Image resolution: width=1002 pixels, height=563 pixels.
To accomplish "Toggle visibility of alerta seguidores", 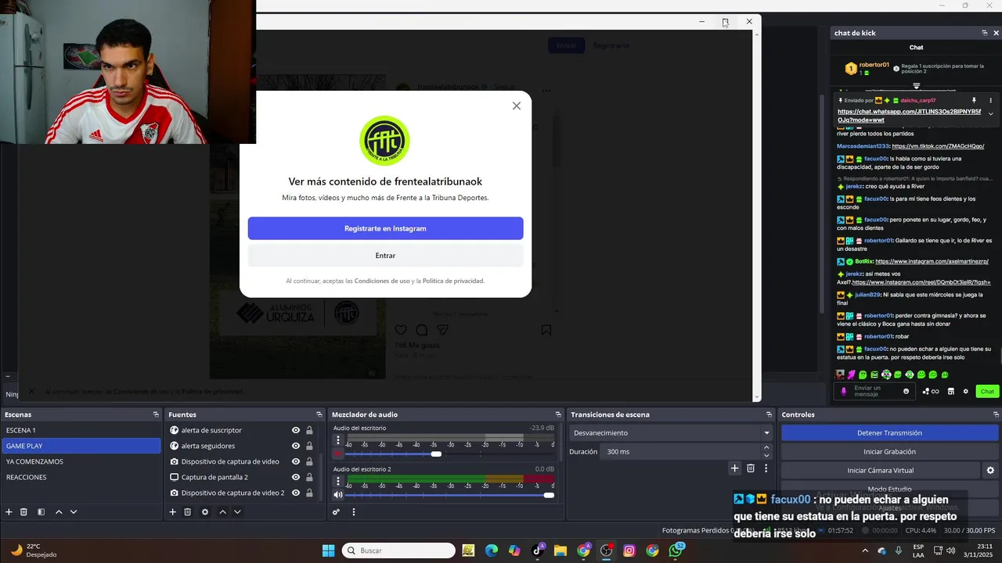I will 296,446.
